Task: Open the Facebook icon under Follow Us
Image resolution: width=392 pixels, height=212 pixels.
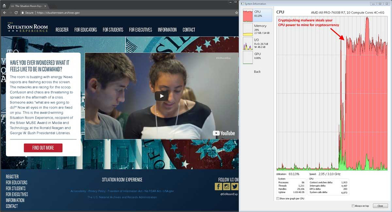Action: click(x=218, y=186)
